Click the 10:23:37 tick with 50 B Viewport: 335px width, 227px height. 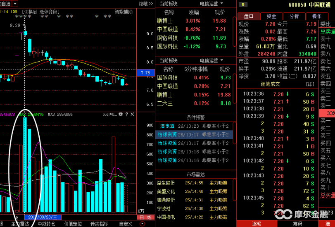click(x=278, y=101)
